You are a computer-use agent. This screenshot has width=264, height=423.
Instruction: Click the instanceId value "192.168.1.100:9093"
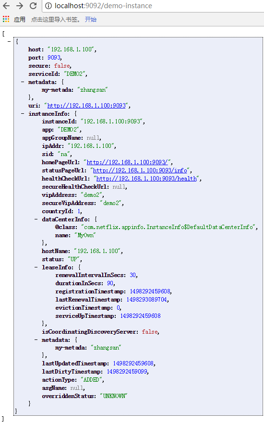112,121
